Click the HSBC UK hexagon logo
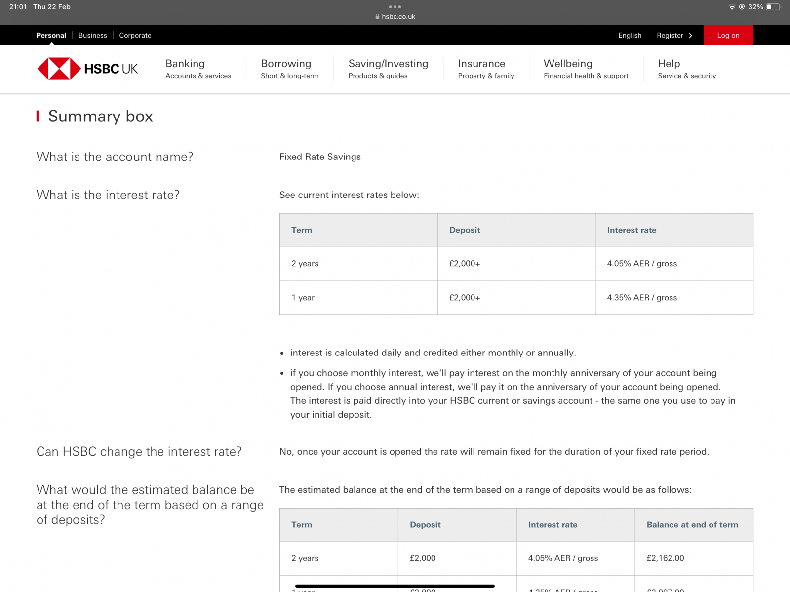 (59, 69)
